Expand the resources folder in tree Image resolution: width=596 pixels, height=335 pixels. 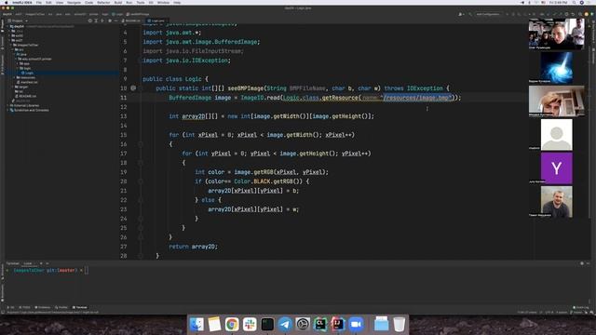(15, 77)
